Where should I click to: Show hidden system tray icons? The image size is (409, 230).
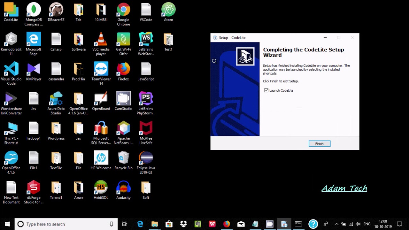coord(336,224)
